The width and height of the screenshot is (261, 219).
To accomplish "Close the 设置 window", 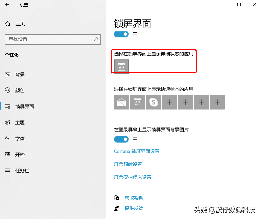I will point(254,5).
